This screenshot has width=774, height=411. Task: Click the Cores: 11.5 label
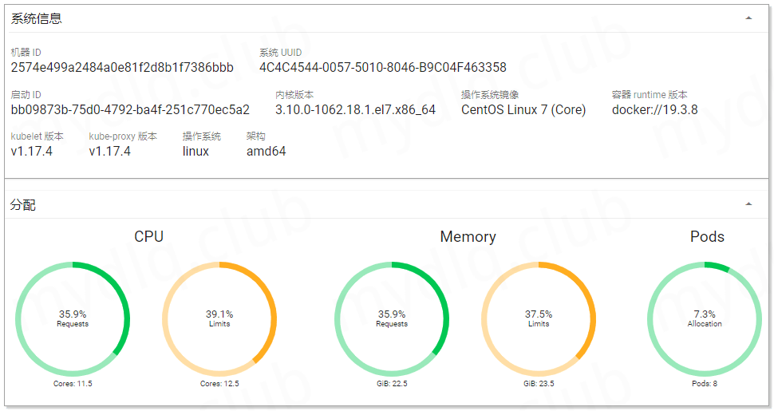(x=73, y=384)
